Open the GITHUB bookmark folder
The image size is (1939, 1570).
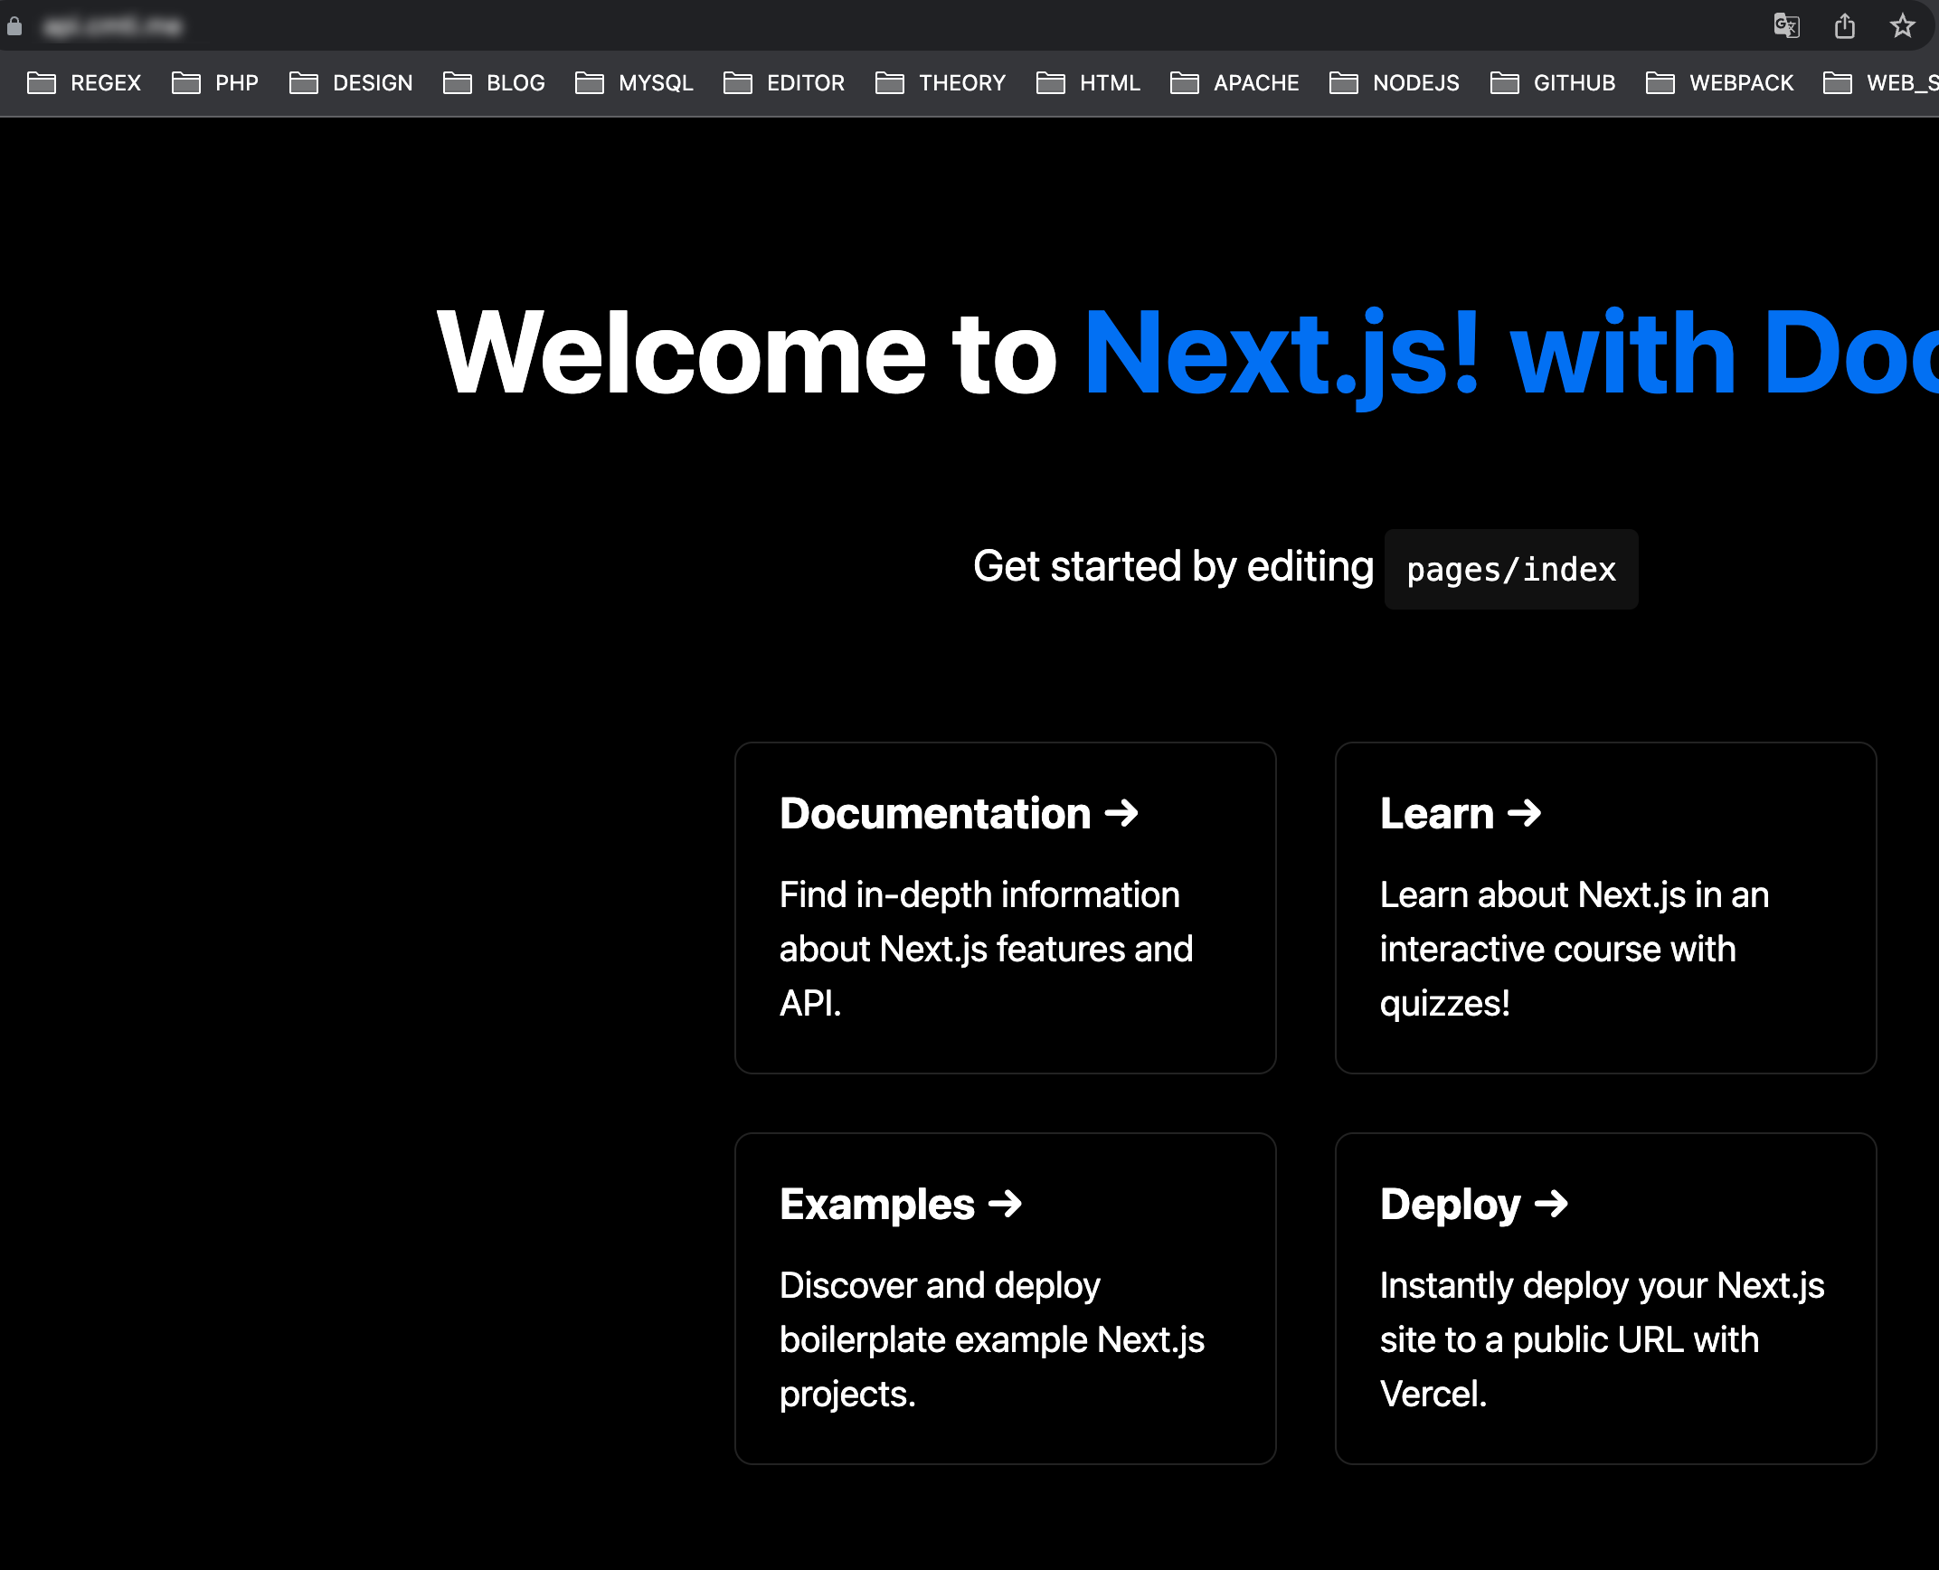(1553, 83)
